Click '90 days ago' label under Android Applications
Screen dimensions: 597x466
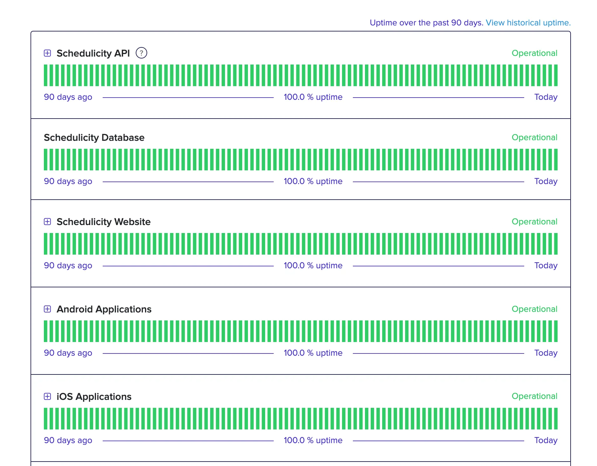pos(68,353)
